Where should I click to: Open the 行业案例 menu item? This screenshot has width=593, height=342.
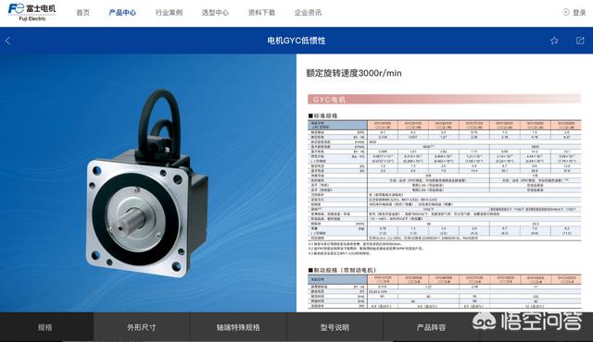point(169,12)
